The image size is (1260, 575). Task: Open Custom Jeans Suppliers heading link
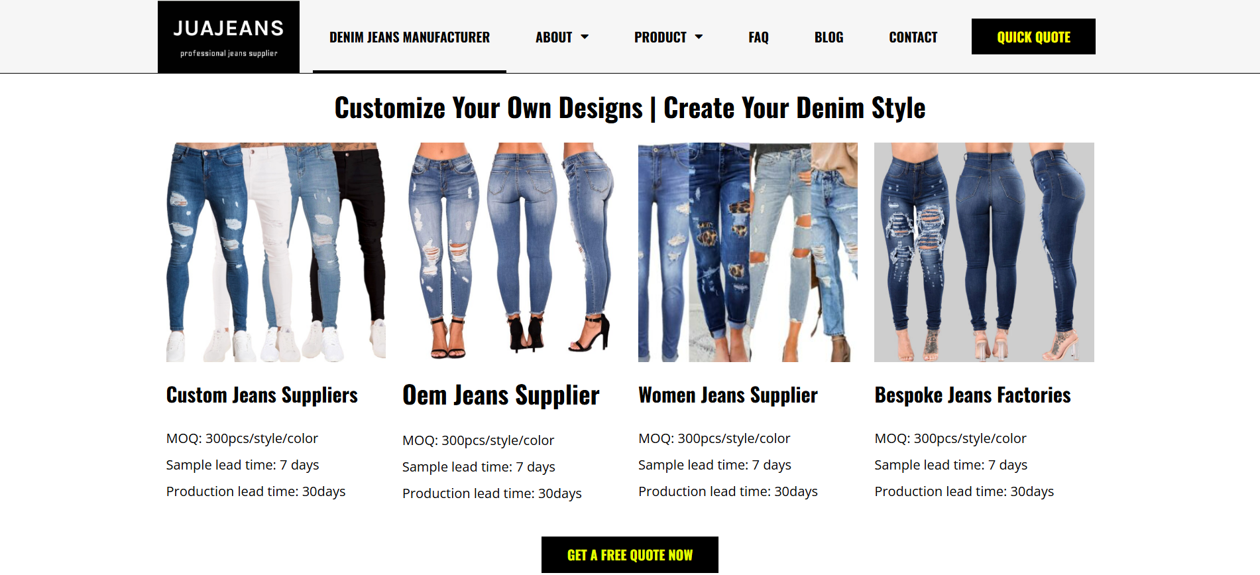coord(262,395)
